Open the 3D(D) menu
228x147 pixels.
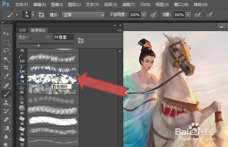point(145,5)
